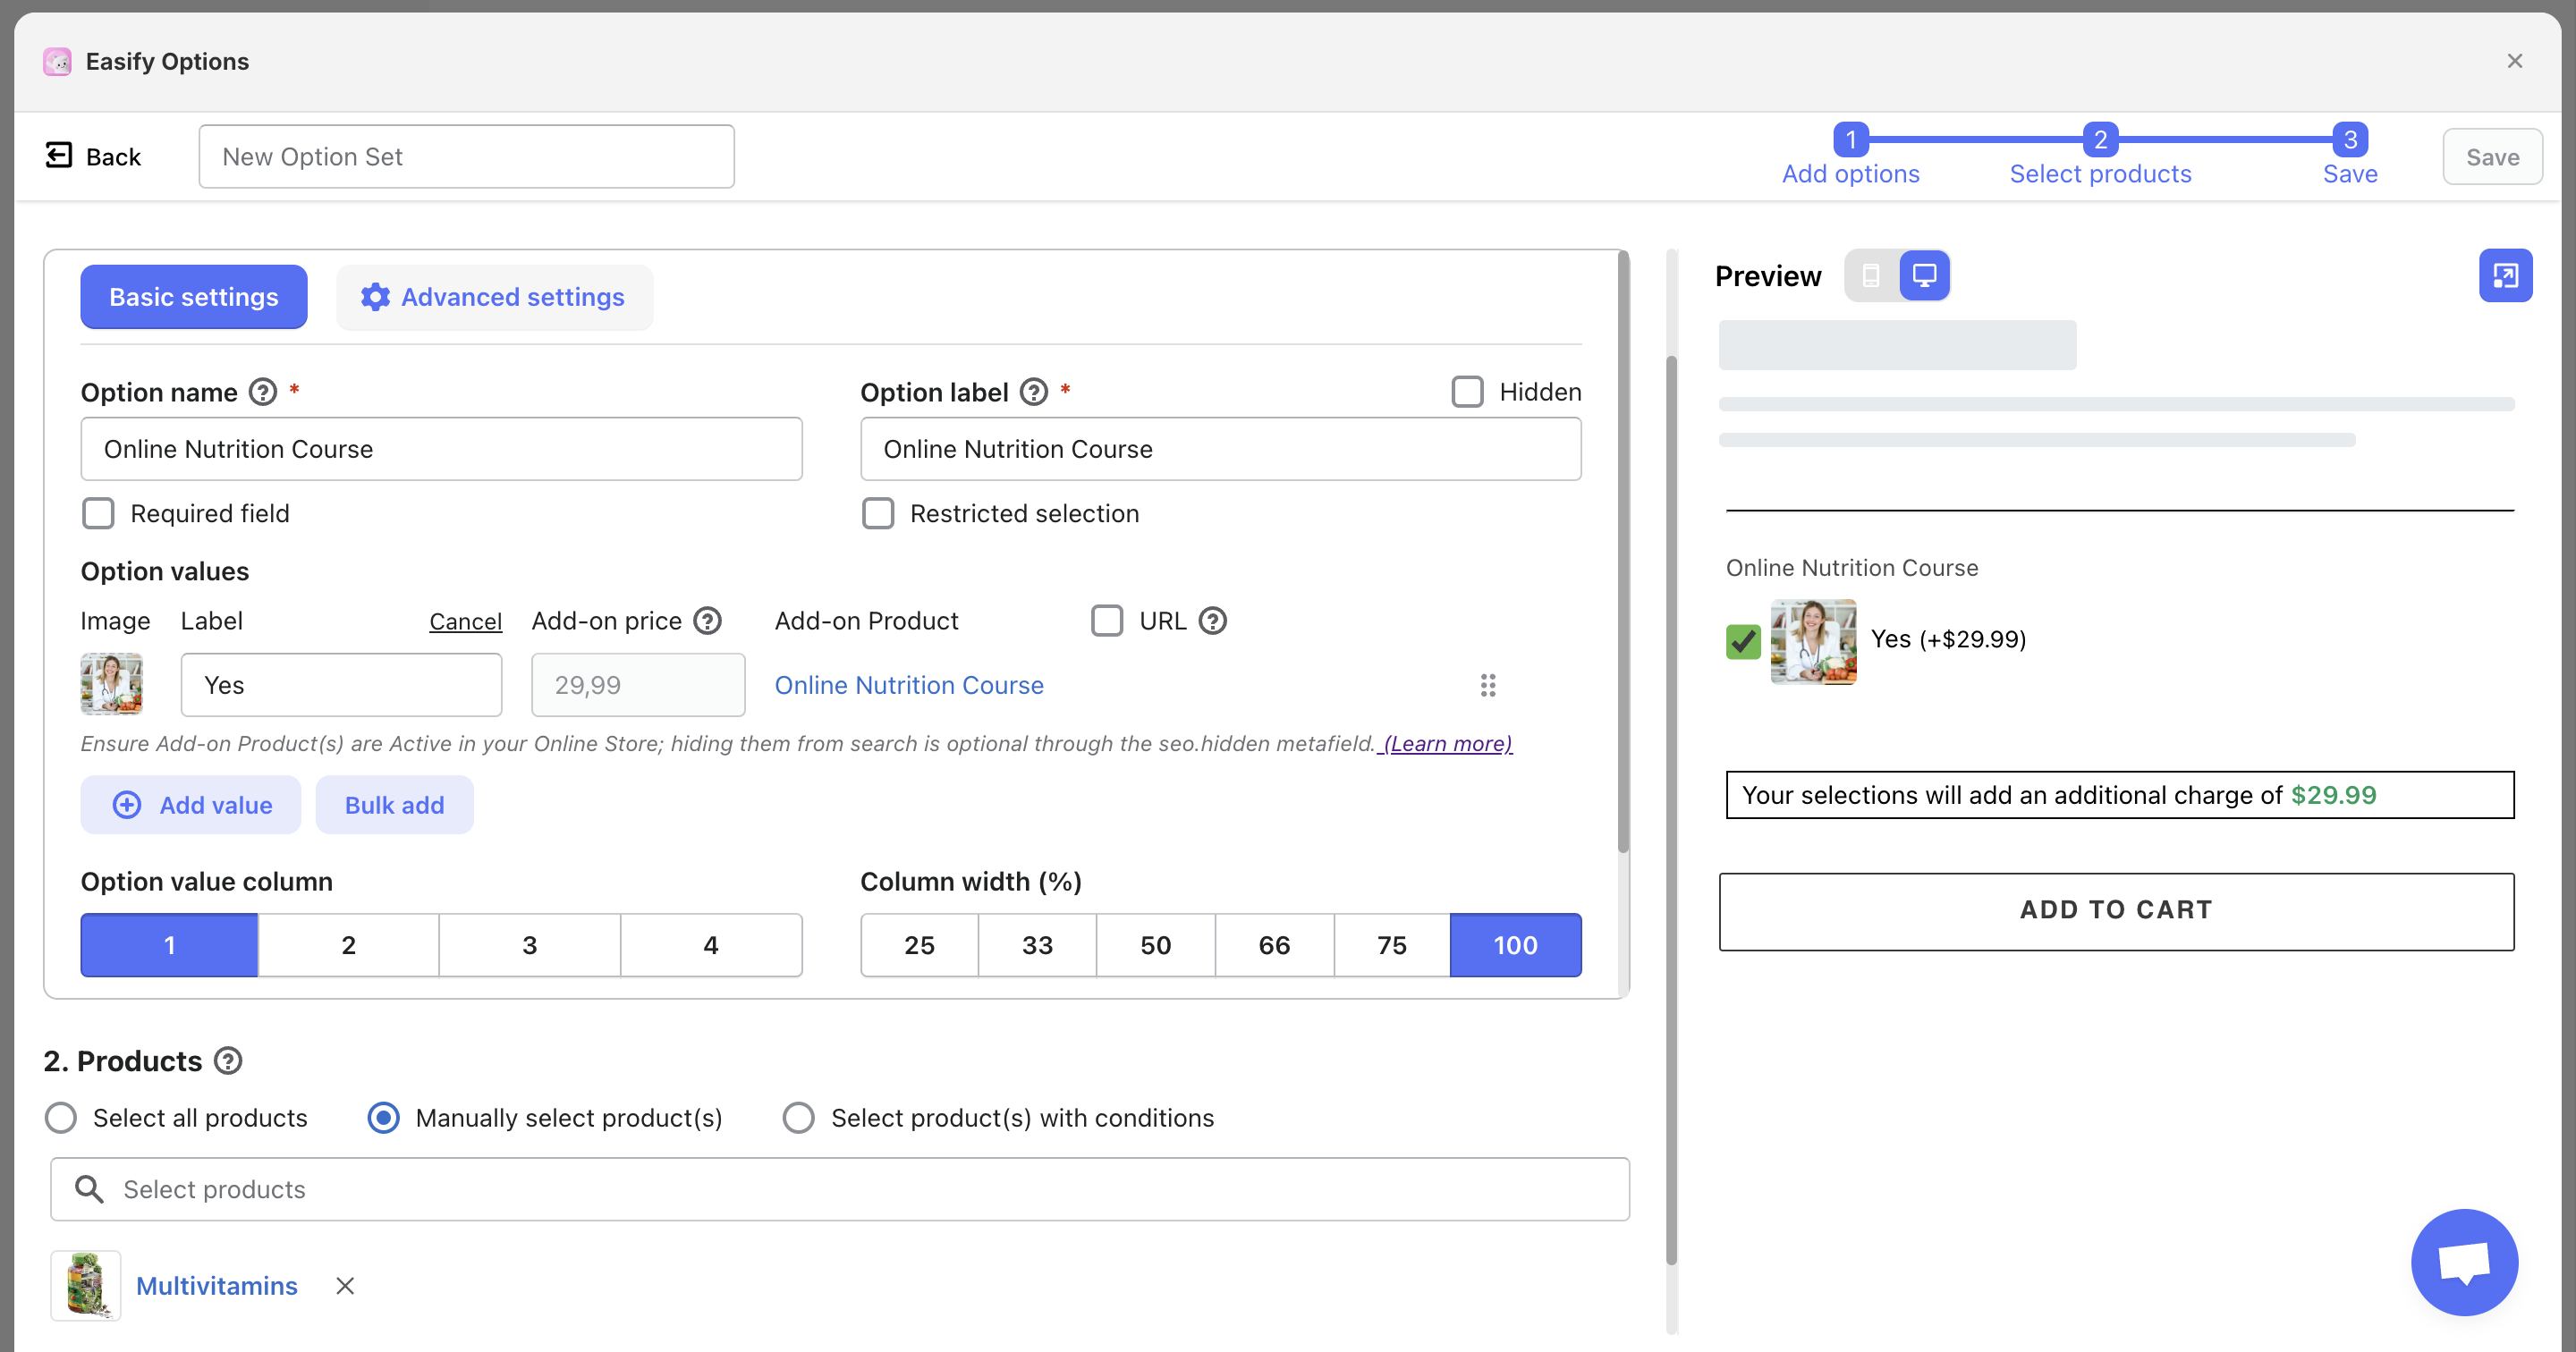Click the Select products search field

(840, 1189)
